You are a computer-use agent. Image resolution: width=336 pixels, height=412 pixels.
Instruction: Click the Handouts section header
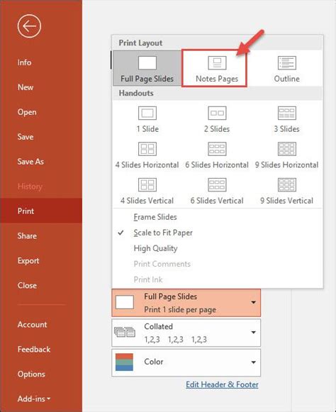coord(136,93)
